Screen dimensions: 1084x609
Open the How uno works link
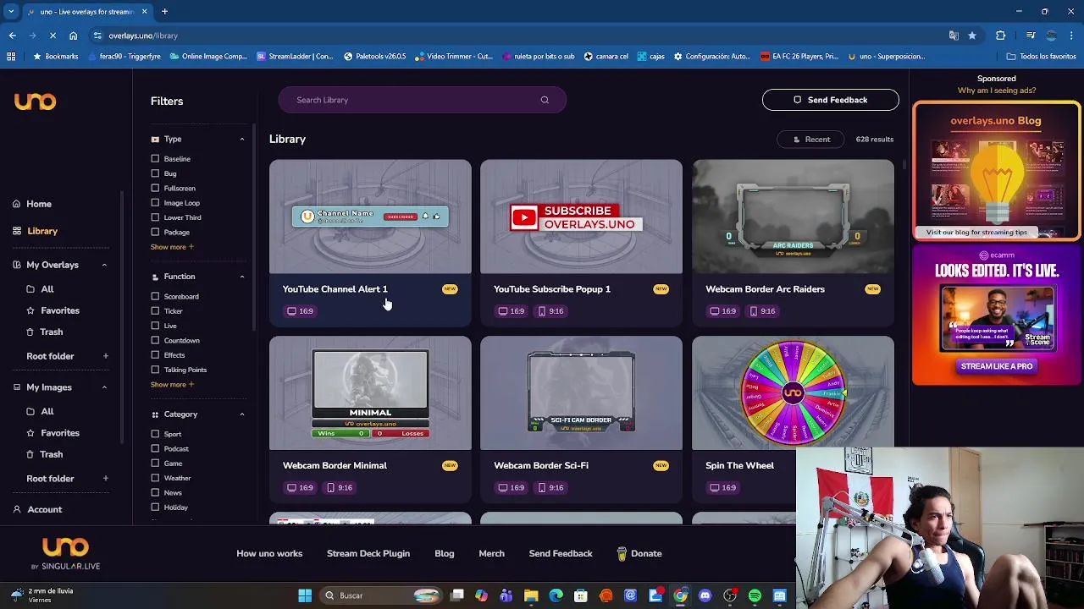click(x=269, y=553)
